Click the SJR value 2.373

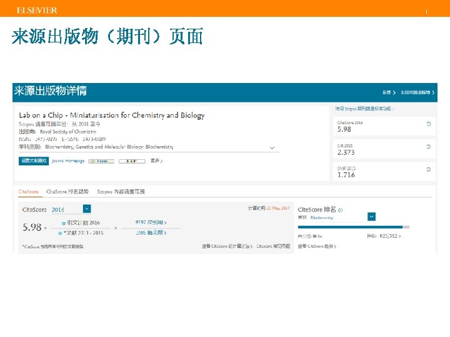coord(346,152)
